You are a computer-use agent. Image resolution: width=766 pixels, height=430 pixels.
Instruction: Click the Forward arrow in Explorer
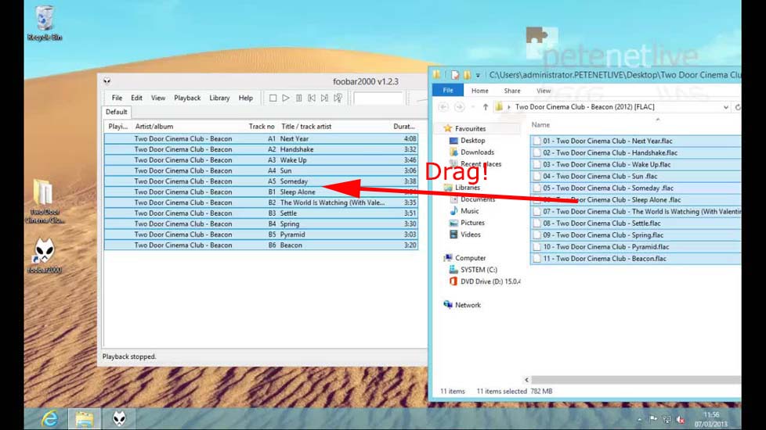(459, 107)
